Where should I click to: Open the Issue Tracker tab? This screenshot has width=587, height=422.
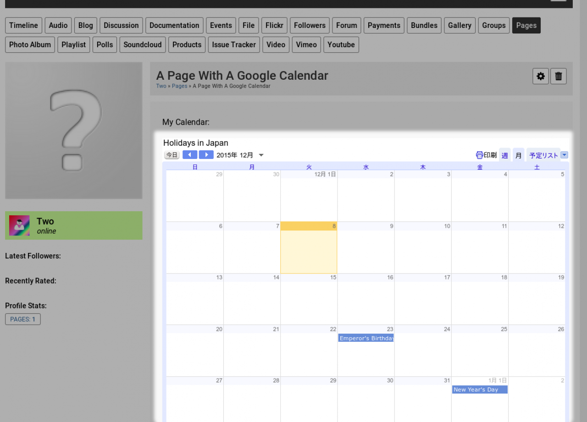234,45
